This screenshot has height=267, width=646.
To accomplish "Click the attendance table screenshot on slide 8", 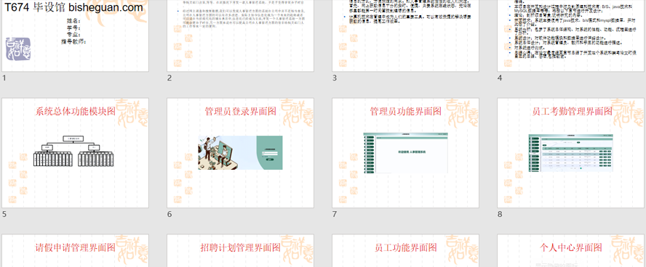I will click(570, 152).
